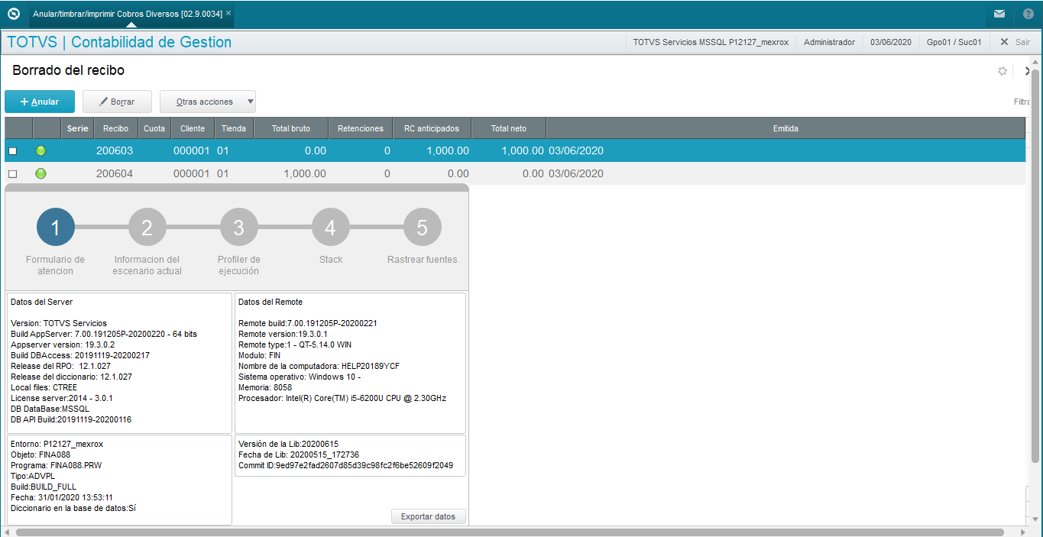The height and width of the screenshot is (537, 1043).
Task: Click TOTVS | Contabilidad de Gestion heading
Action: click(119, 42)
